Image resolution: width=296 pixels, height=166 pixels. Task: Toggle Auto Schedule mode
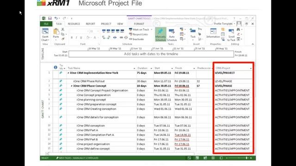(172, 35)
